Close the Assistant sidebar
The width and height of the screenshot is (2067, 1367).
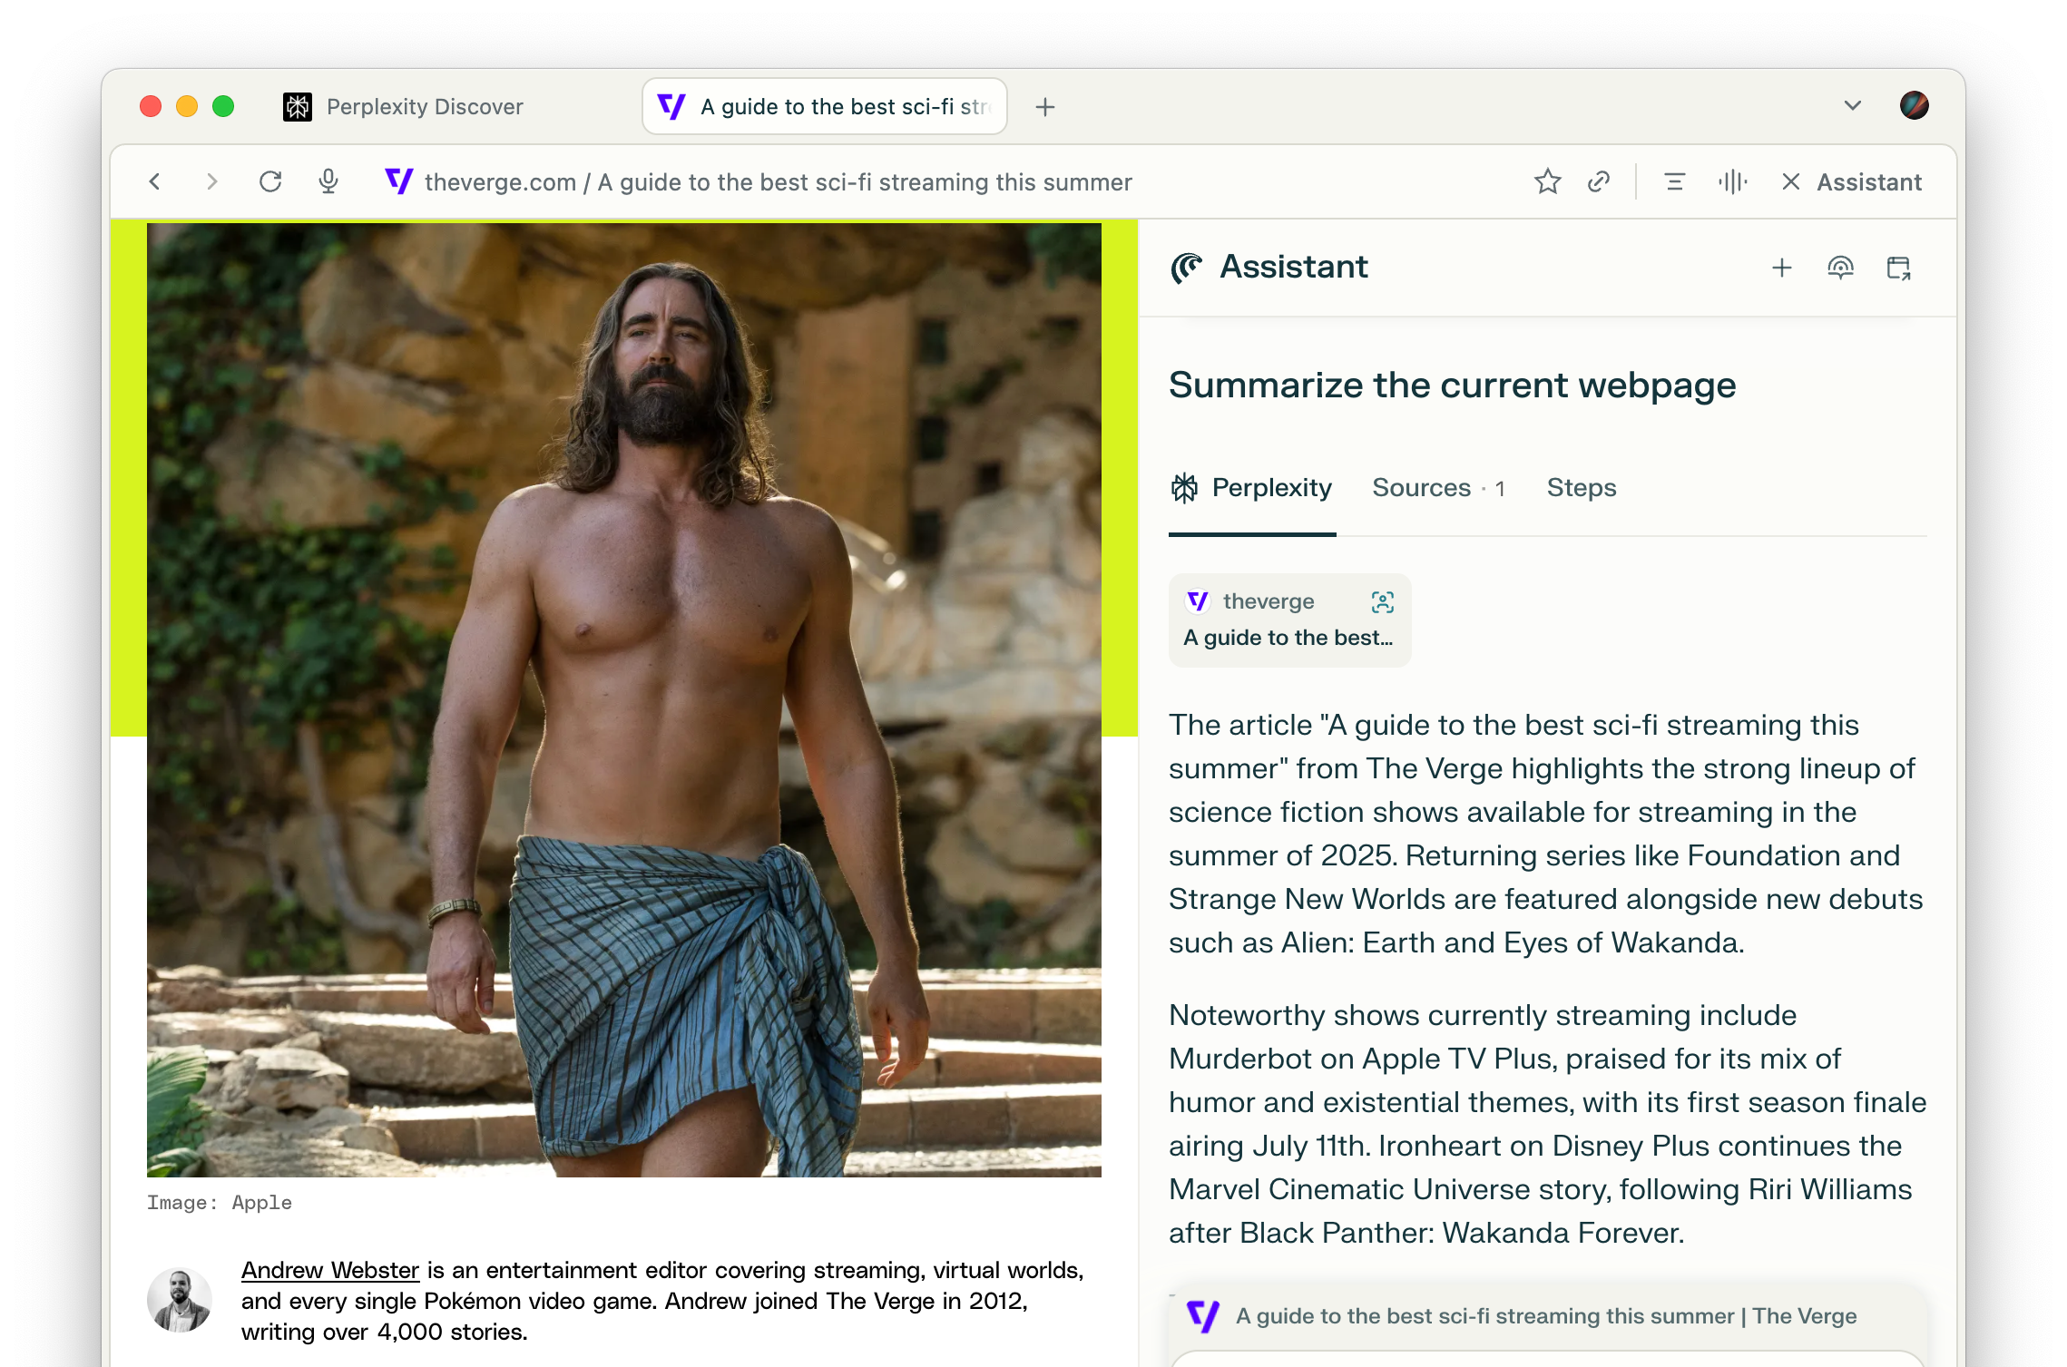click(1790, 181)
